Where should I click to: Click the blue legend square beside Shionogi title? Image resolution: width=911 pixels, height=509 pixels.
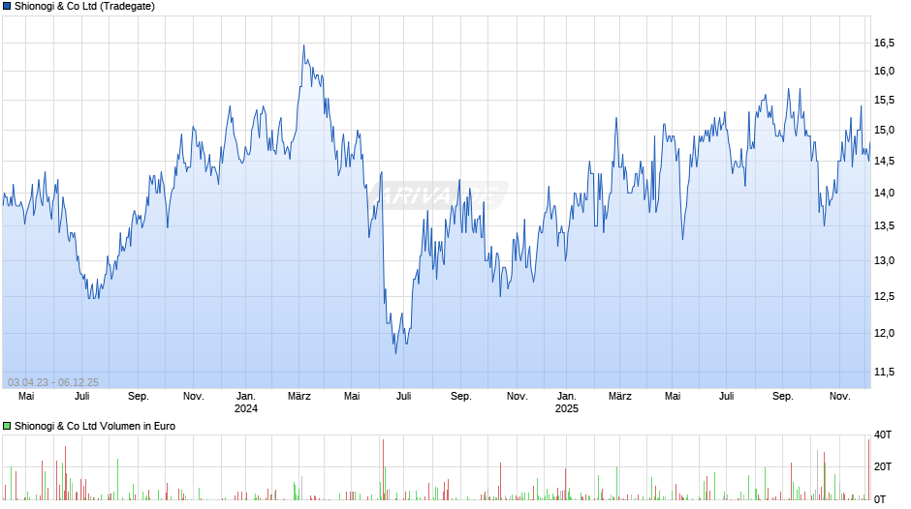pyautogui.click(x=7, y=7)
